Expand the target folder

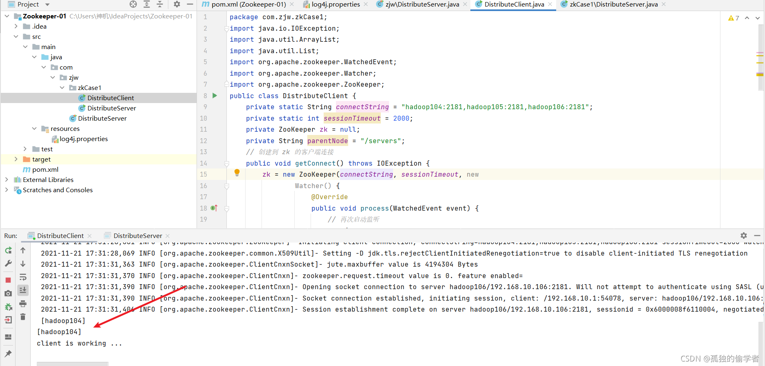(16, 159)
